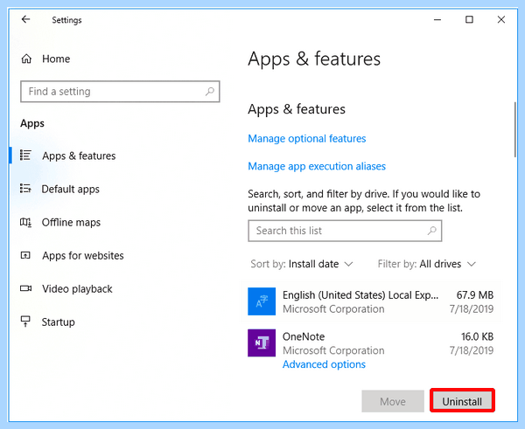Open Default apps section
This screenshot has height=429, width=525.
pos(70,190)
